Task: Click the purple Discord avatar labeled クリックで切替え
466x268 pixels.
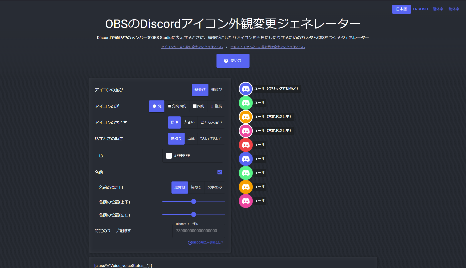Action: 246,89
